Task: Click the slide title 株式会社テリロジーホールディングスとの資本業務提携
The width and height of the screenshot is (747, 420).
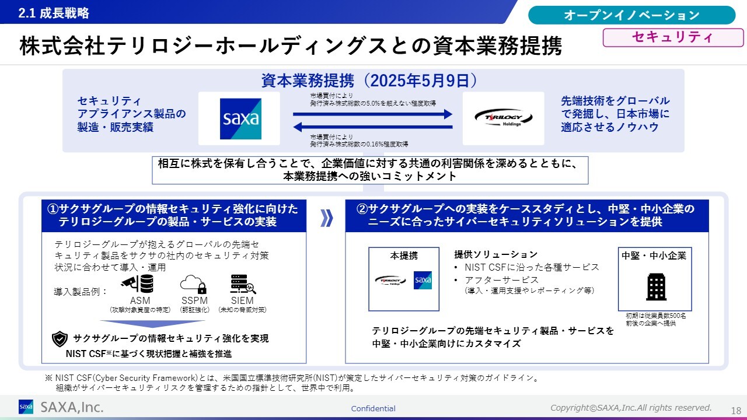Action: point(291,46)
